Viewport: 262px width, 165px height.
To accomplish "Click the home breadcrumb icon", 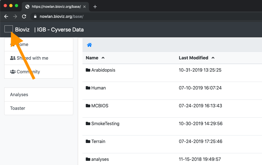I will [x=89, y=45].
